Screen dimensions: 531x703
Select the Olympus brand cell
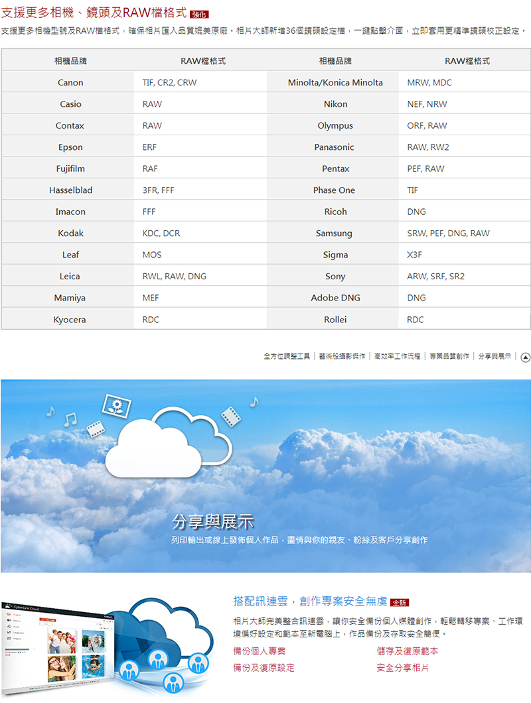[x=333, y=125]
